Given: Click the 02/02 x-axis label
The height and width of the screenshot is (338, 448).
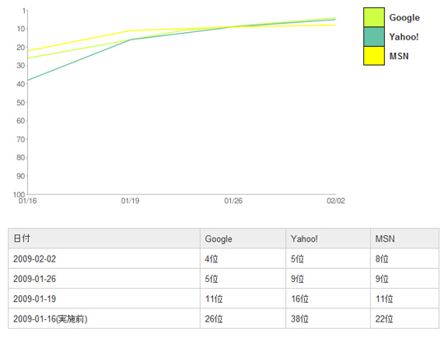Looking at the screenshot, I should (335, 201).
